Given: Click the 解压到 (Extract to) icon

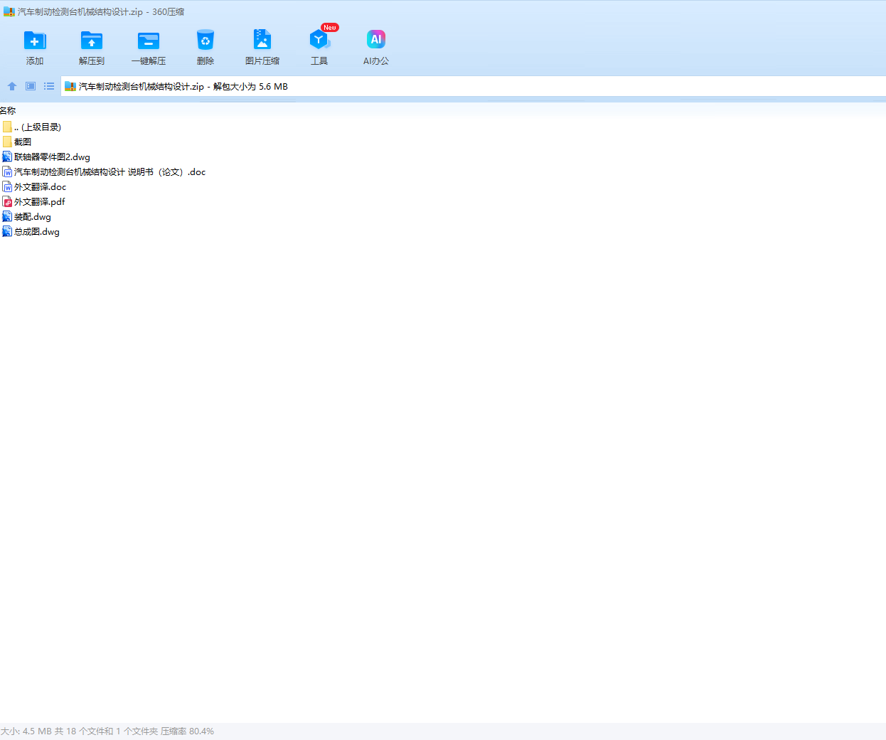Looking at the screenshot, I should [92, 41].
